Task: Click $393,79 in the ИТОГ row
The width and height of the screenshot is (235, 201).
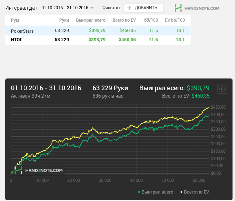Action: [x=97, y=40]
